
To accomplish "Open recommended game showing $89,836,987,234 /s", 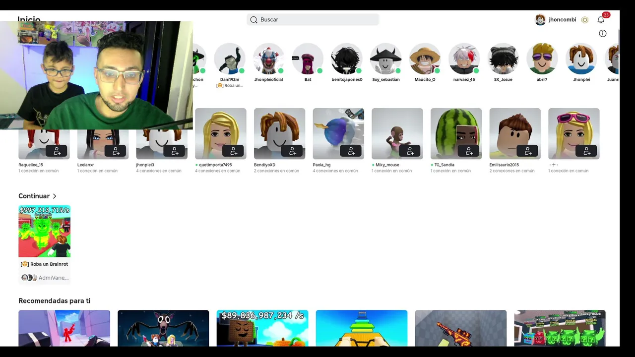I will tap(262, 328).
